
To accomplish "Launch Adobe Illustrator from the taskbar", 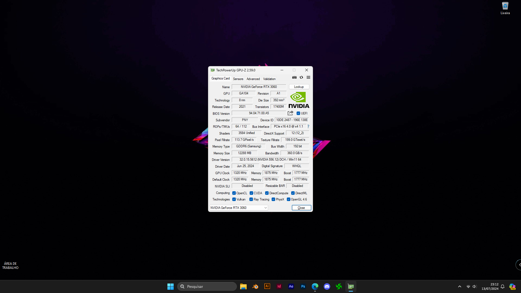I will 267,286.
